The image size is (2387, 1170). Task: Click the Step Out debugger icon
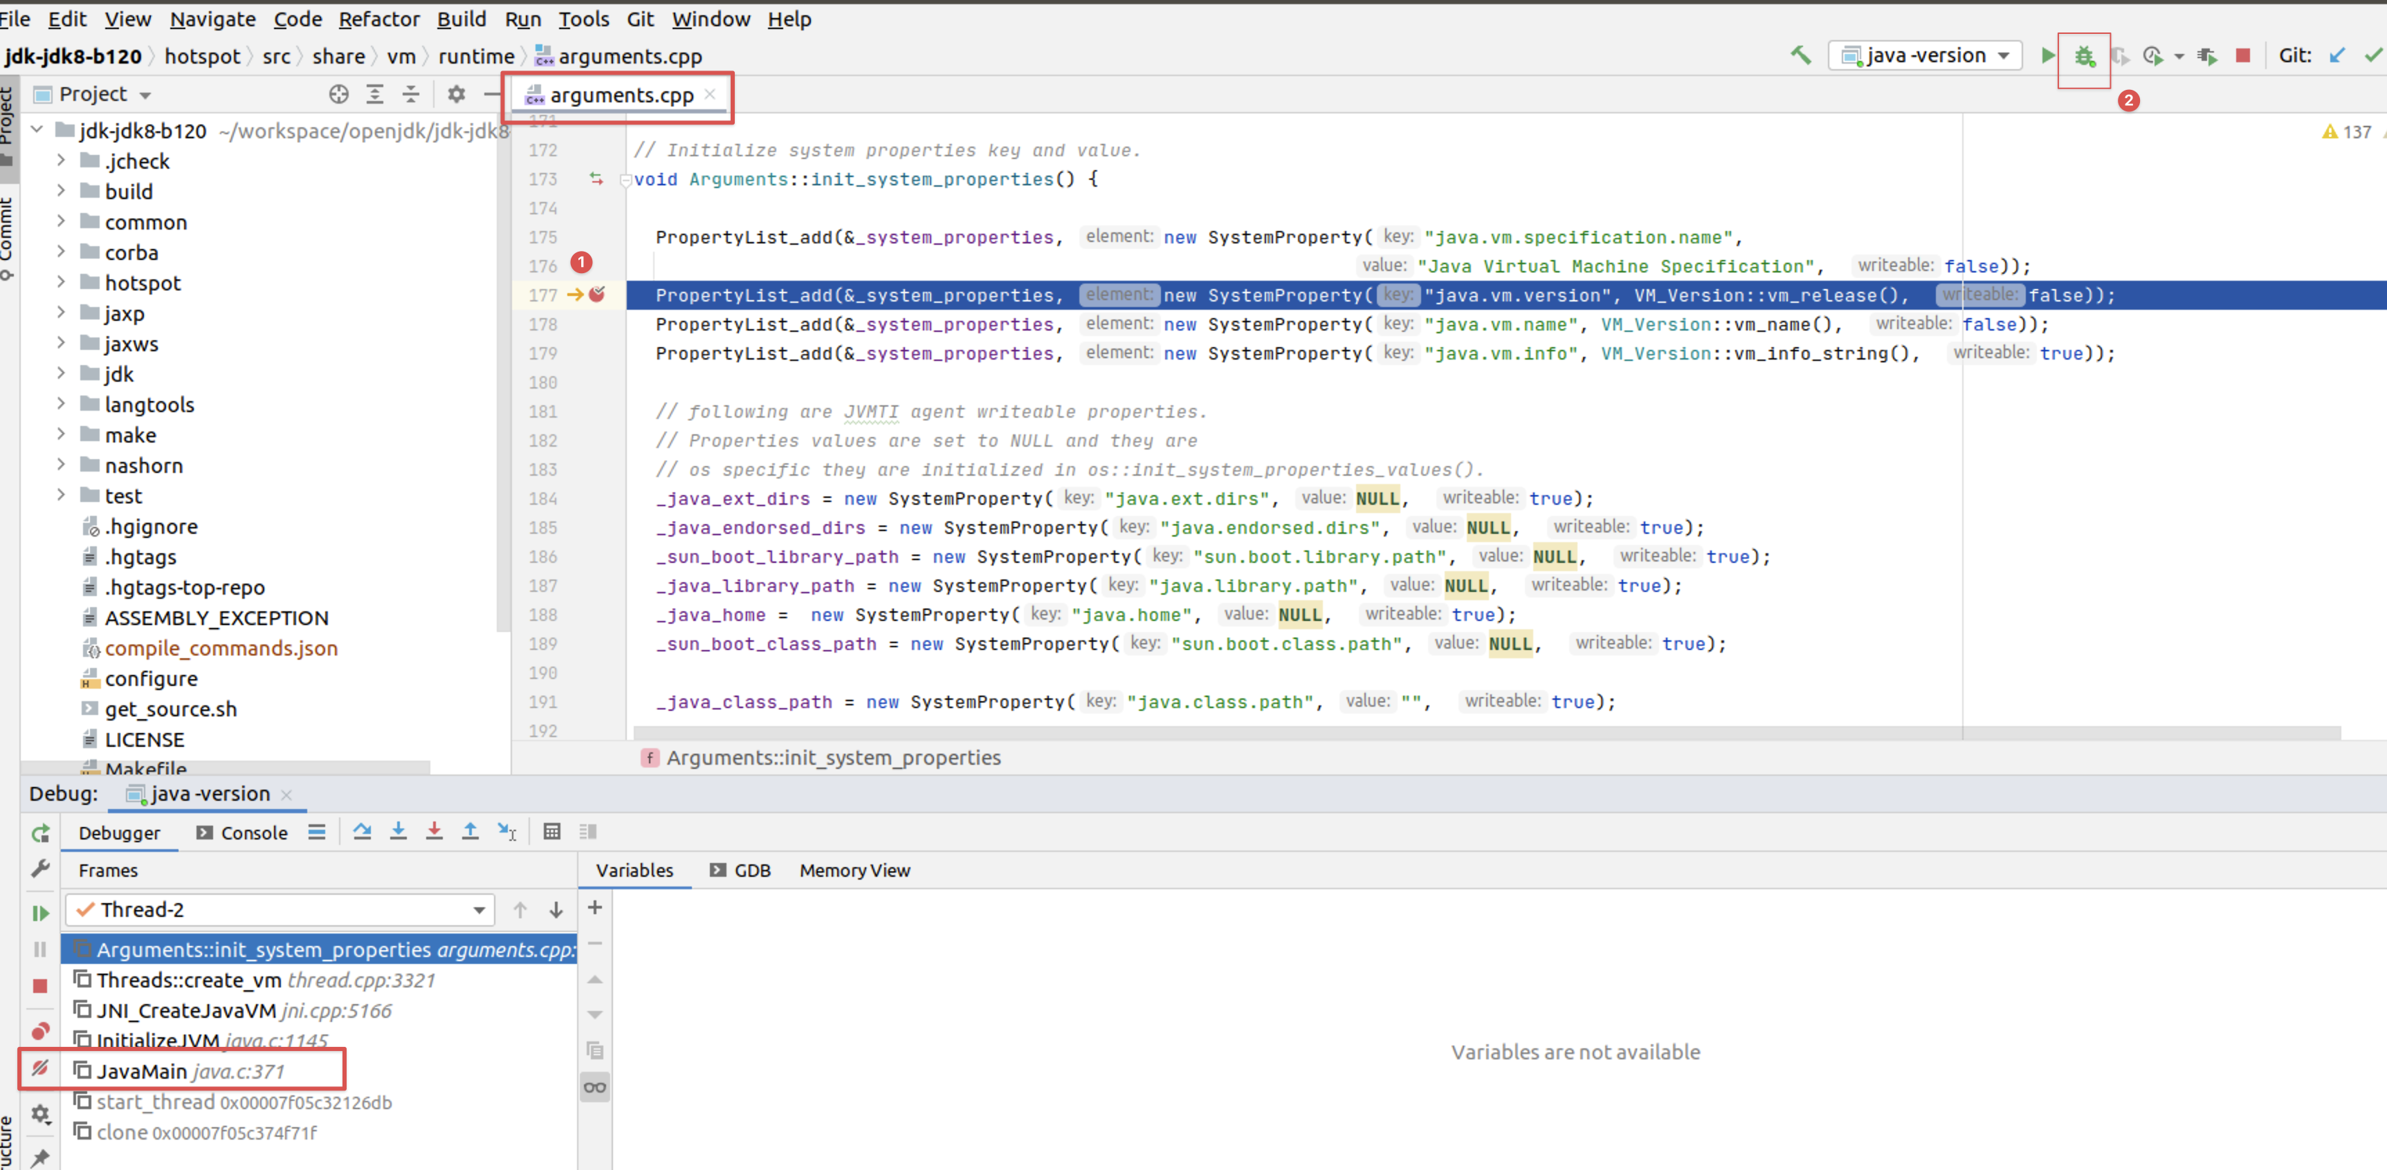[470, 831]
